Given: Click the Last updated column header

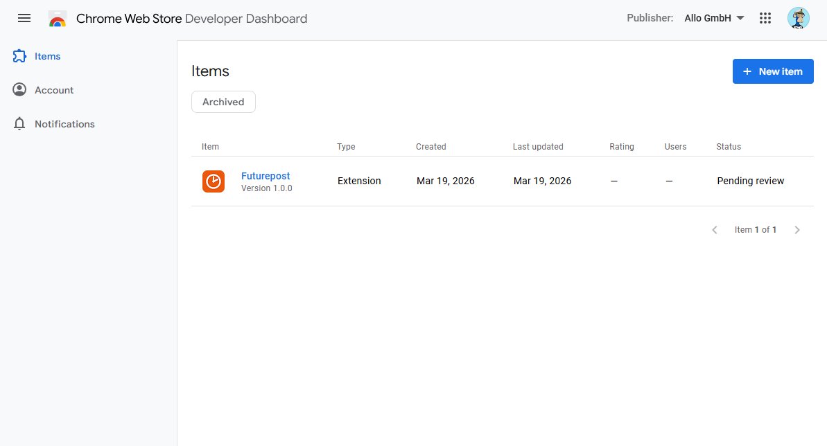Looking at the screenshot, I should tap(538, 147).
